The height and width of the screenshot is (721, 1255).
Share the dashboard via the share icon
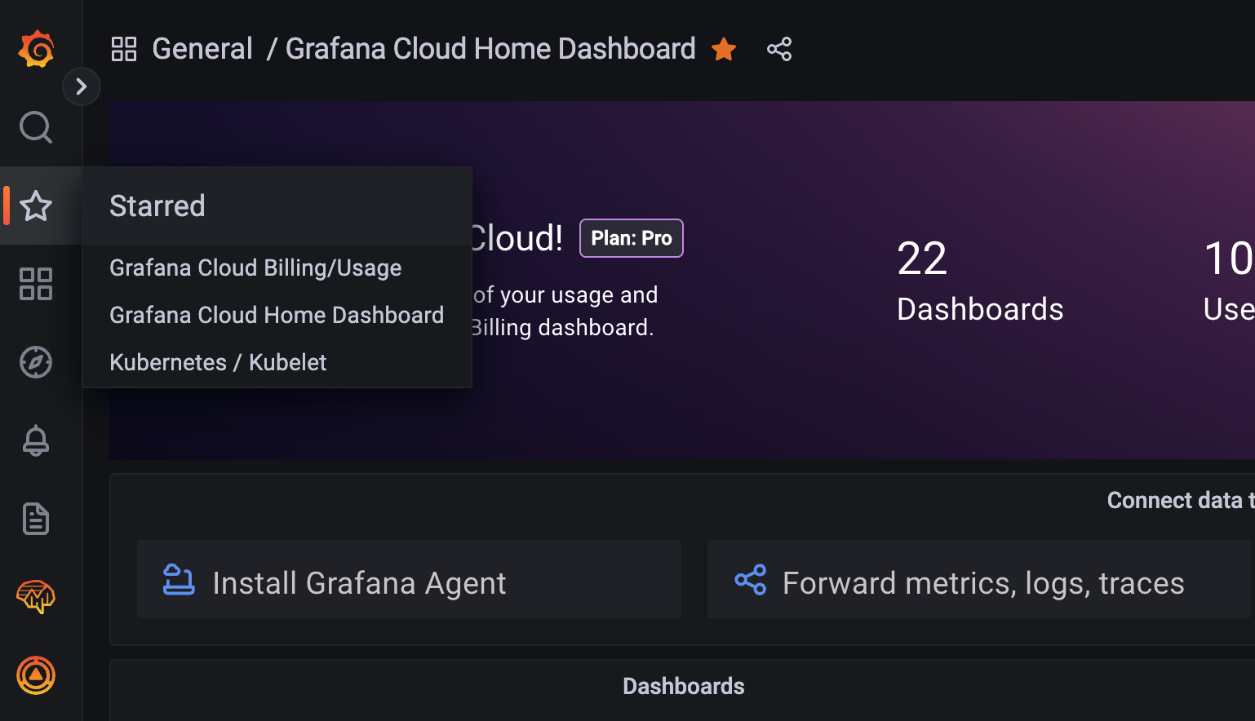pos(779,49)
